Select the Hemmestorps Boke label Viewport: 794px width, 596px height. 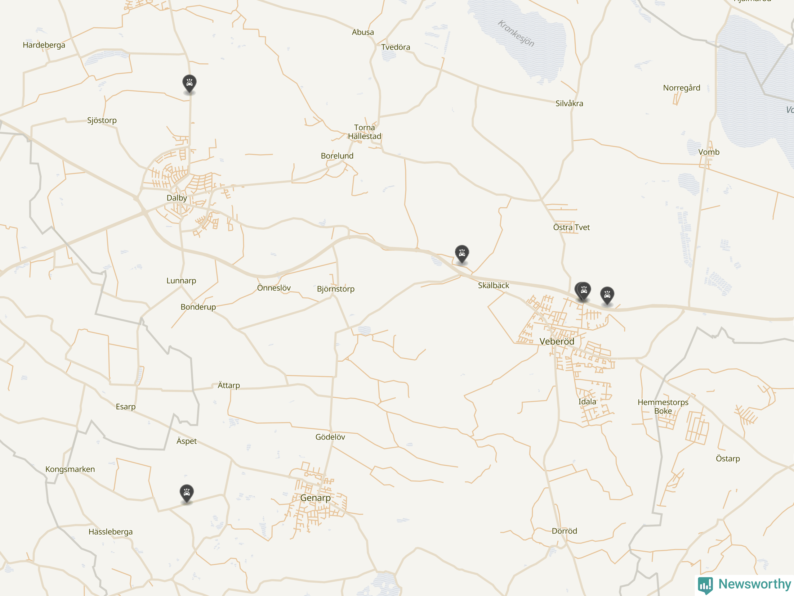(662, 407)
